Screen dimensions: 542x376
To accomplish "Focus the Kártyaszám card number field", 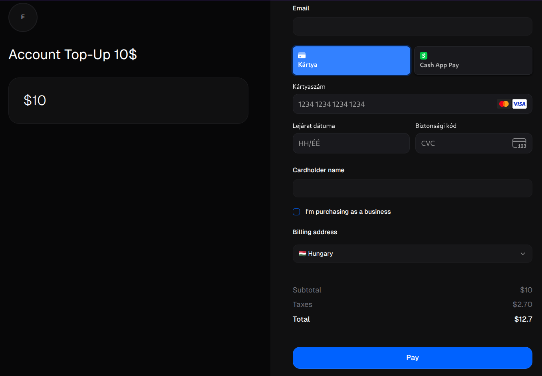I will pos(412,104).
